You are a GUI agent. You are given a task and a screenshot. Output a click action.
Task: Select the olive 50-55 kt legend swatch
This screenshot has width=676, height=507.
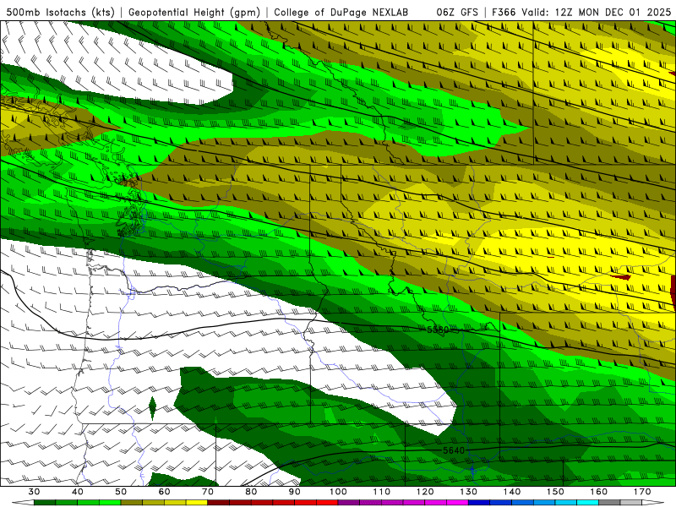click(132, 503)
